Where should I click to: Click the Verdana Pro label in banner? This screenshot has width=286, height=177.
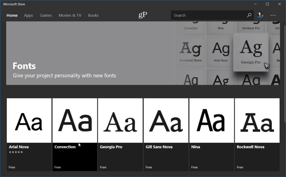coord(251,28)
